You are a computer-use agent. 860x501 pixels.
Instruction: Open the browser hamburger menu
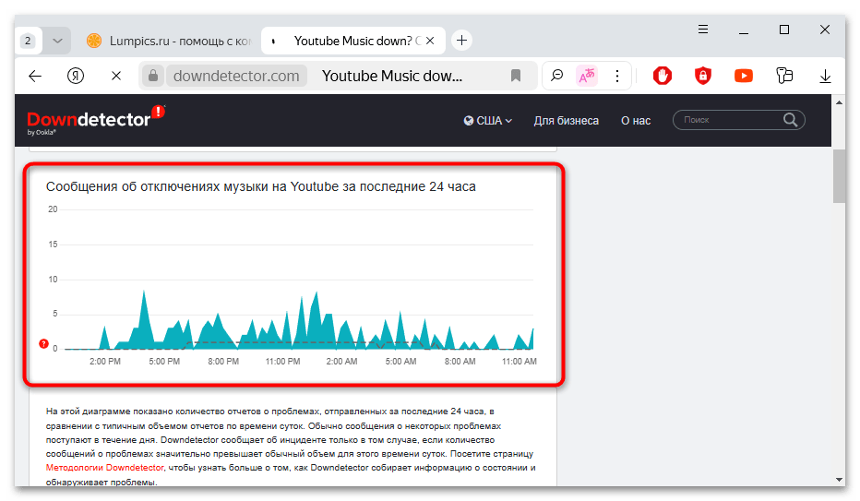click(x=702, y=30)
